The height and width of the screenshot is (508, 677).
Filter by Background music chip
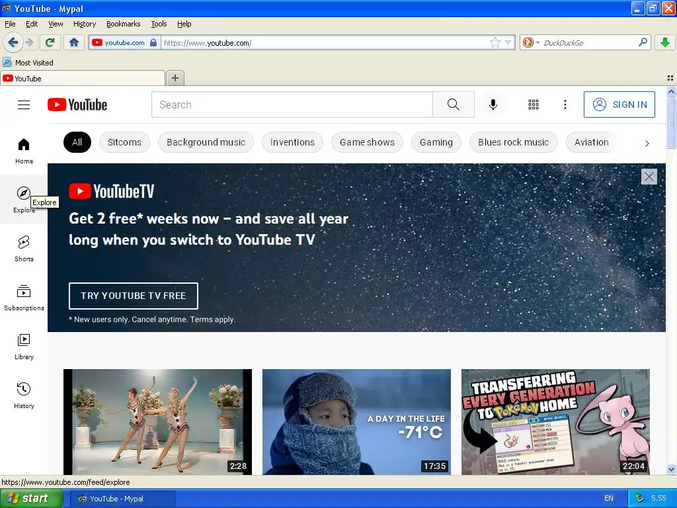[206, 142]
